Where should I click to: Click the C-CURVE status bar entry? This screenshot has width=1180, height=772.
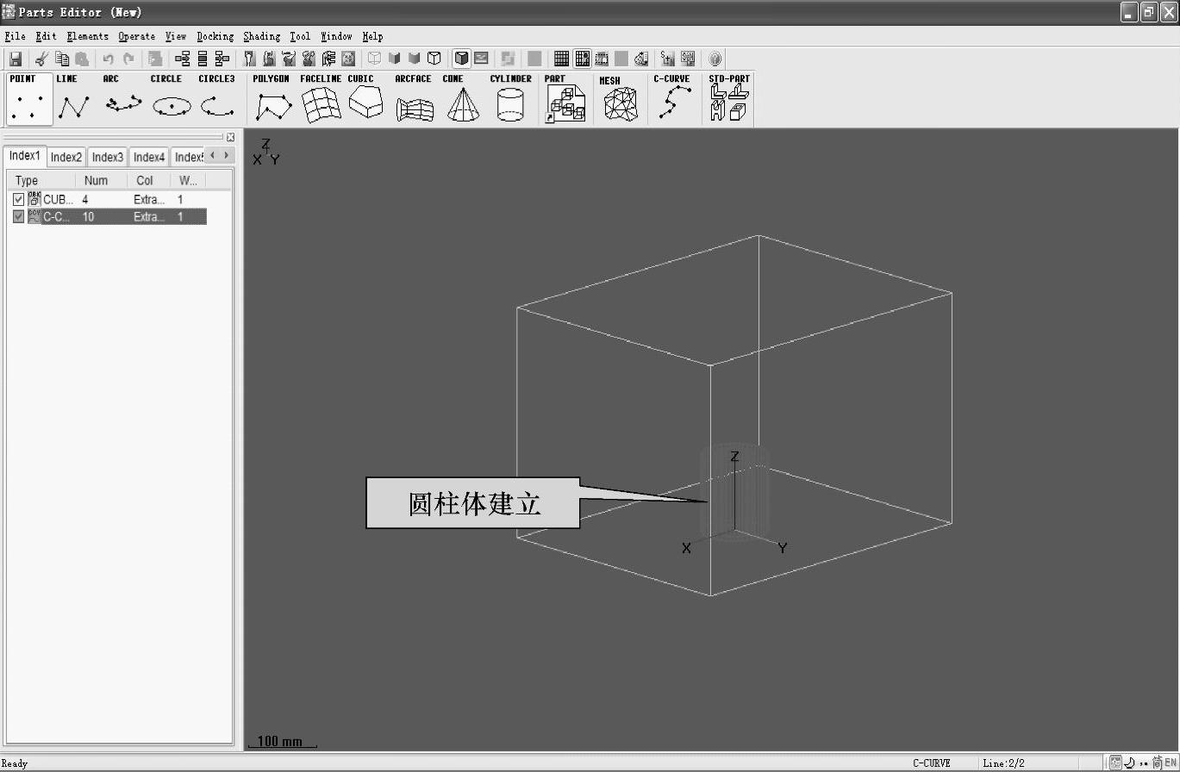point(932,763)
